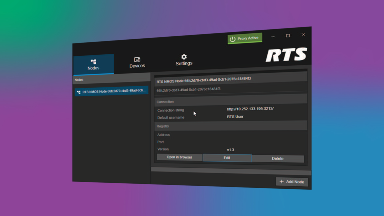This screenshot has height=216, width=384.
Task: Click the Edit button for the node
Action: pos(227,158)
